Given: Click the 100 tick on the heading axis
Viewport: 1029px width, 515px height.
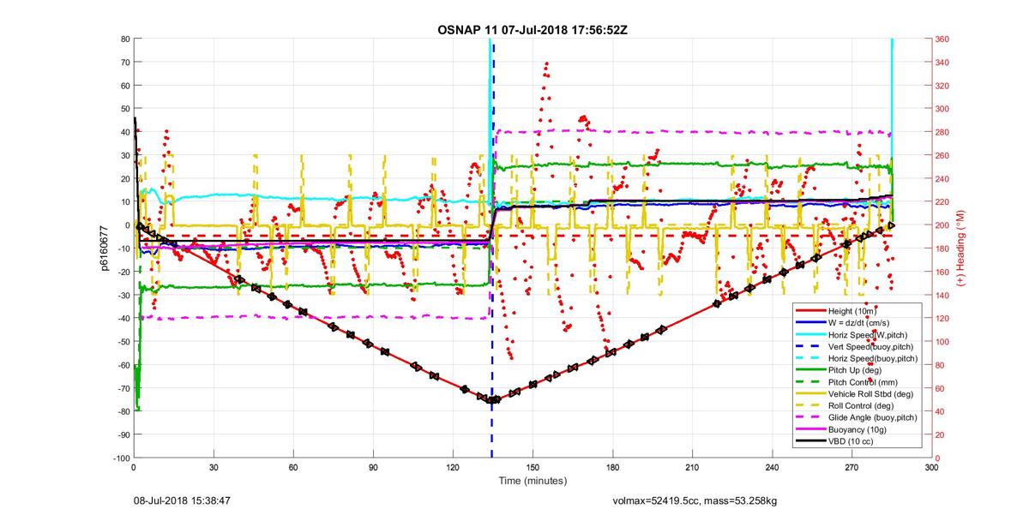Looking at the screenshot, I should [x=943, y=341].
